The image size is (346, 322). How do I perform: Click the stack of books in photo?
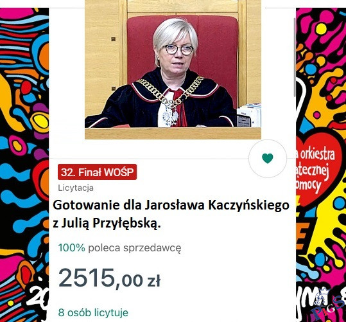pos(249,115)
